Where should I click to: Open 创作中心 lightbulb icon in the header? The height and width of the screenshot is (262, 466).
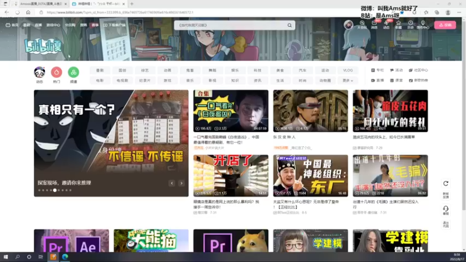tap(423, 25)
